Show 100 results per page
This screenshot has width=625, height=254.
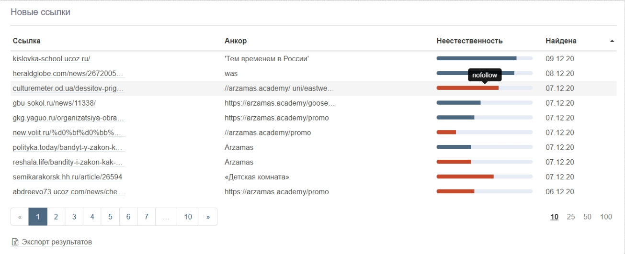click(606, 217)
